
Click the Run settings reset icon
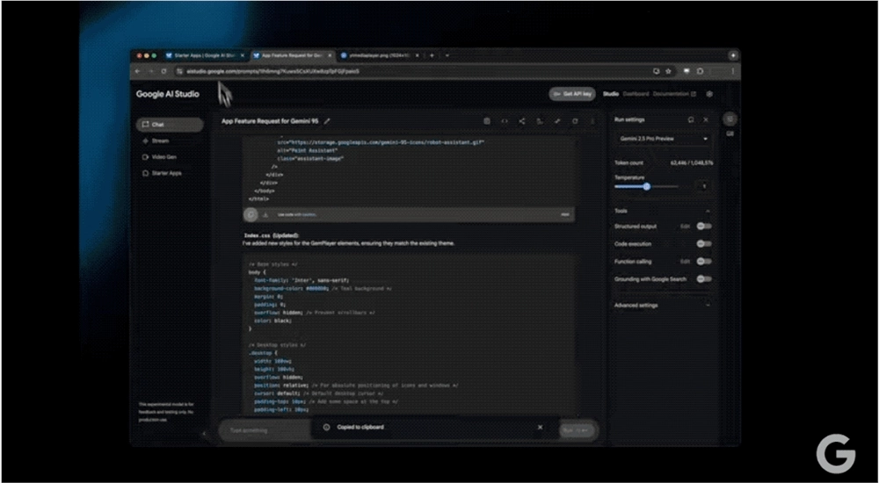point(691,119)
